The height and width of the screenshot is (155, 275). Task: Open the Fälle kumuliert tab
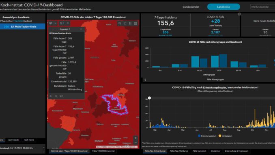(x=199, y=151)
